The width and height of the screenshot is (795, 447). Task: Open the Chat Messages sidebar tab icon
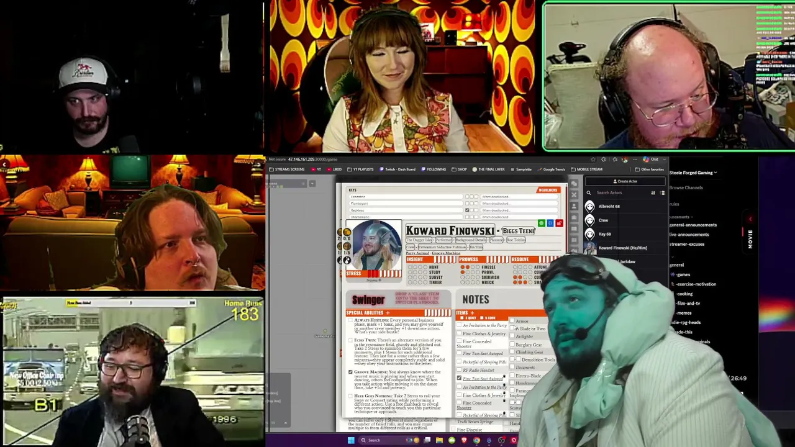tap(574, 184)
